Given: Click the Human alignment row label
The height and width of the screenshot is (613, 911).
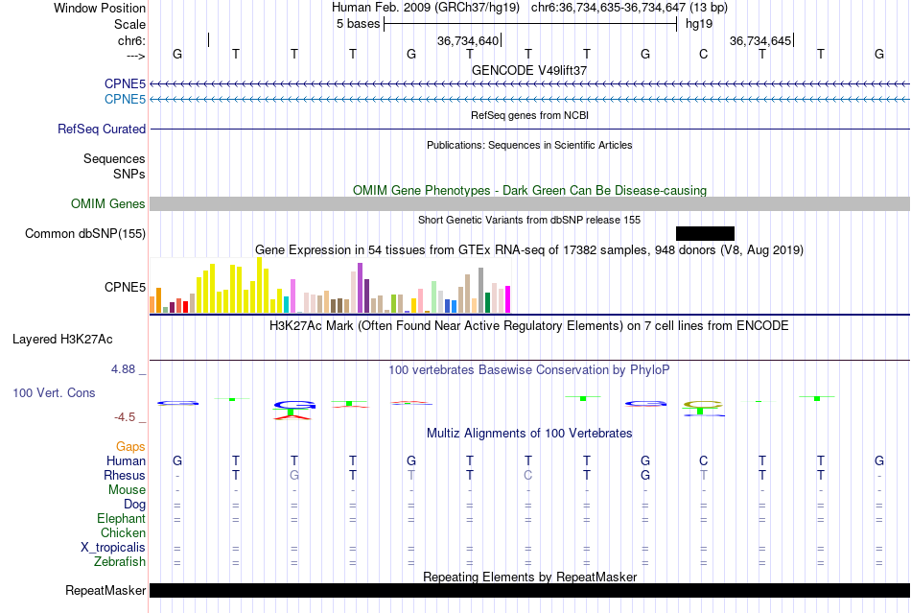Looking at the screenshot, I should (126, 460).
